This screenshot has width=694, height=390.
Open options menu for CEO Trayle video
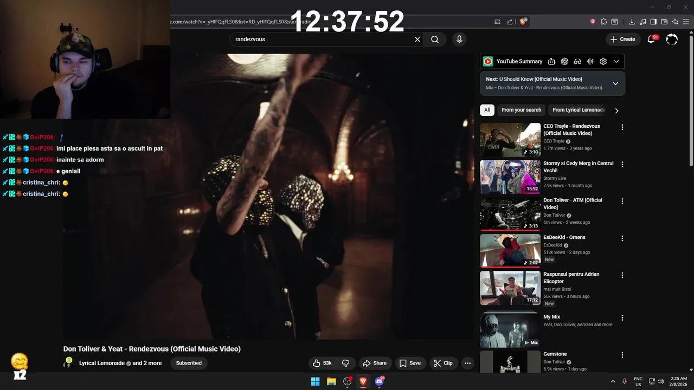tap(622, 127)
